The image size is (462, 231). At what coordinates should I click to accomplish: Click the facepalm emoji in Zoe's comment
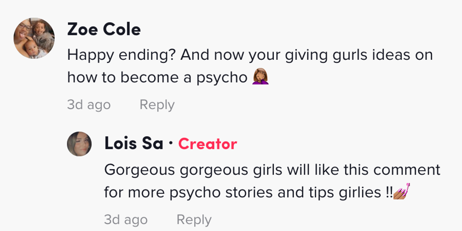[x=261, y=77]
